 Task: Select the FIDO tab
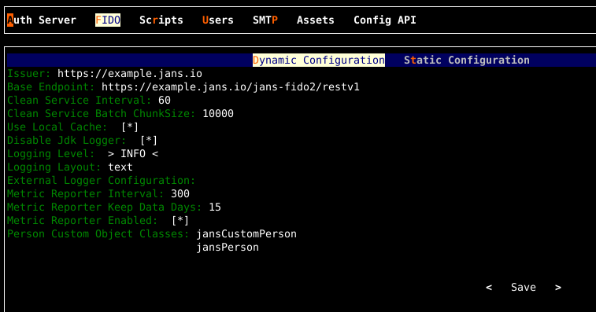[x=108, y=20]
